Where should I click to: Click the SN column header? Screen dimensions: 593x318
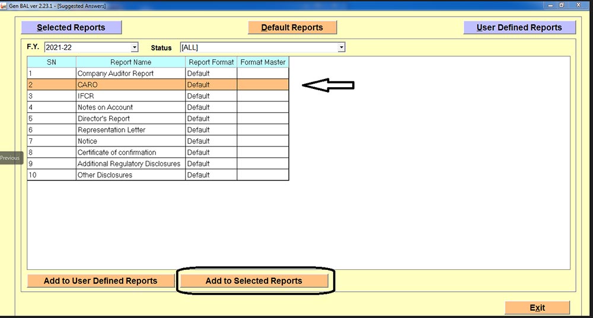point(52,62)
